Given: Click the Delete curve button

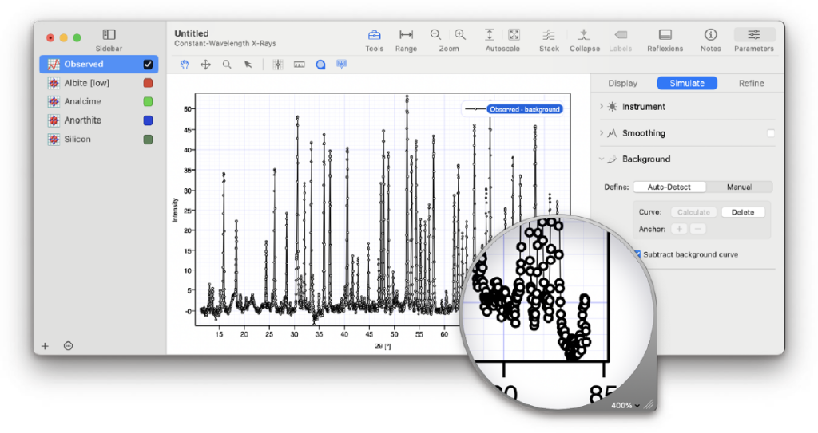Looking at the screenshot, I should 743,212.
